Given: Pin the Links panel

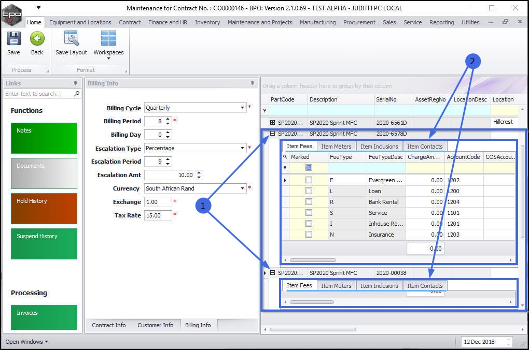Looking at the screenshot, I should pyautogui.click(x=75, y=83).
